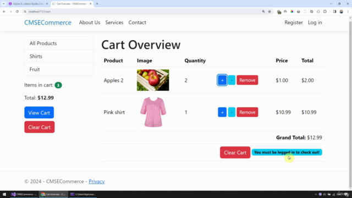Screen dimensions: 352x198
Task: Clear the cart from the sidebar
Action: (x=39, y=127)
